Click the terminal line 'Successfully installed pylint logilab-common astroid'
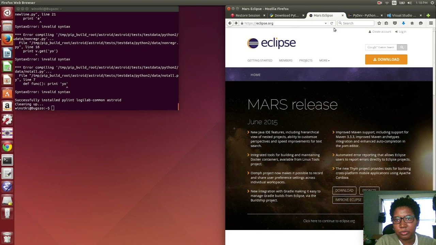 coord(68,100)
